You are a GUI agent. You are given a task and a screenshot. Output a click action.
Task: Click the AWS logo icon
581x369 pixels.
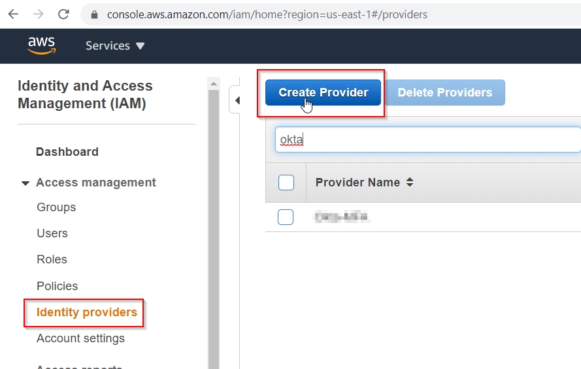pyautogui.click(x=41, y=46)
